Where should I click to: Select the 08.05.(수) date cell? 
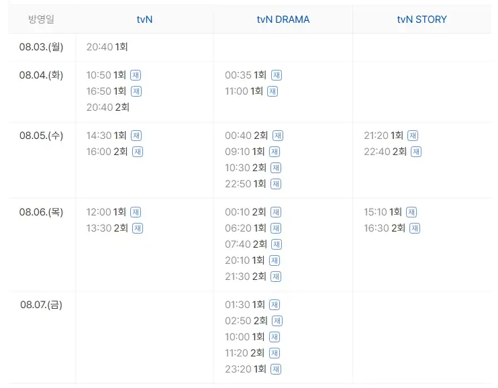click(42, 136)
